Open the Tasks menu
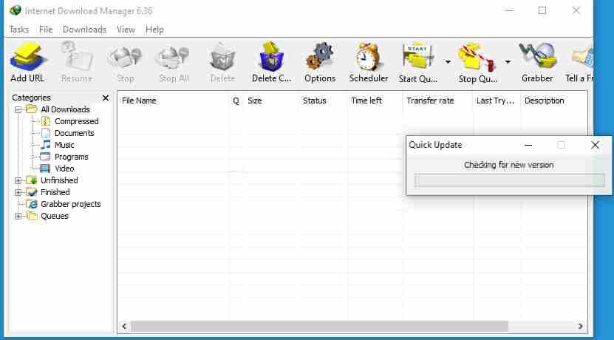The width and height of the screenshot is (614, 340). point(18,30)
